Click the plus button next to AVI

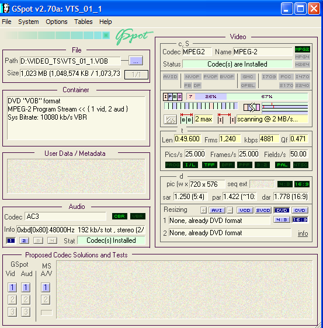tap(203, 210)
